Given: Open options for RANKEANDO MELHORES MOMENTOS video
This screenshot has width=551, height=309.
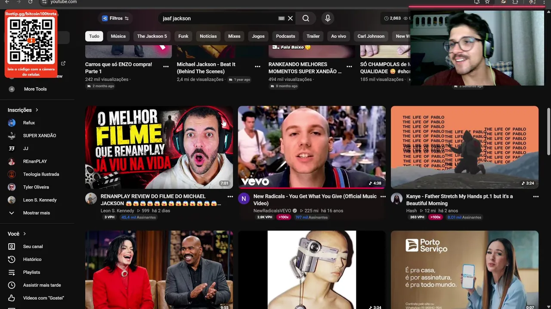Looking at the screenshot, I should tap(349, 66).
